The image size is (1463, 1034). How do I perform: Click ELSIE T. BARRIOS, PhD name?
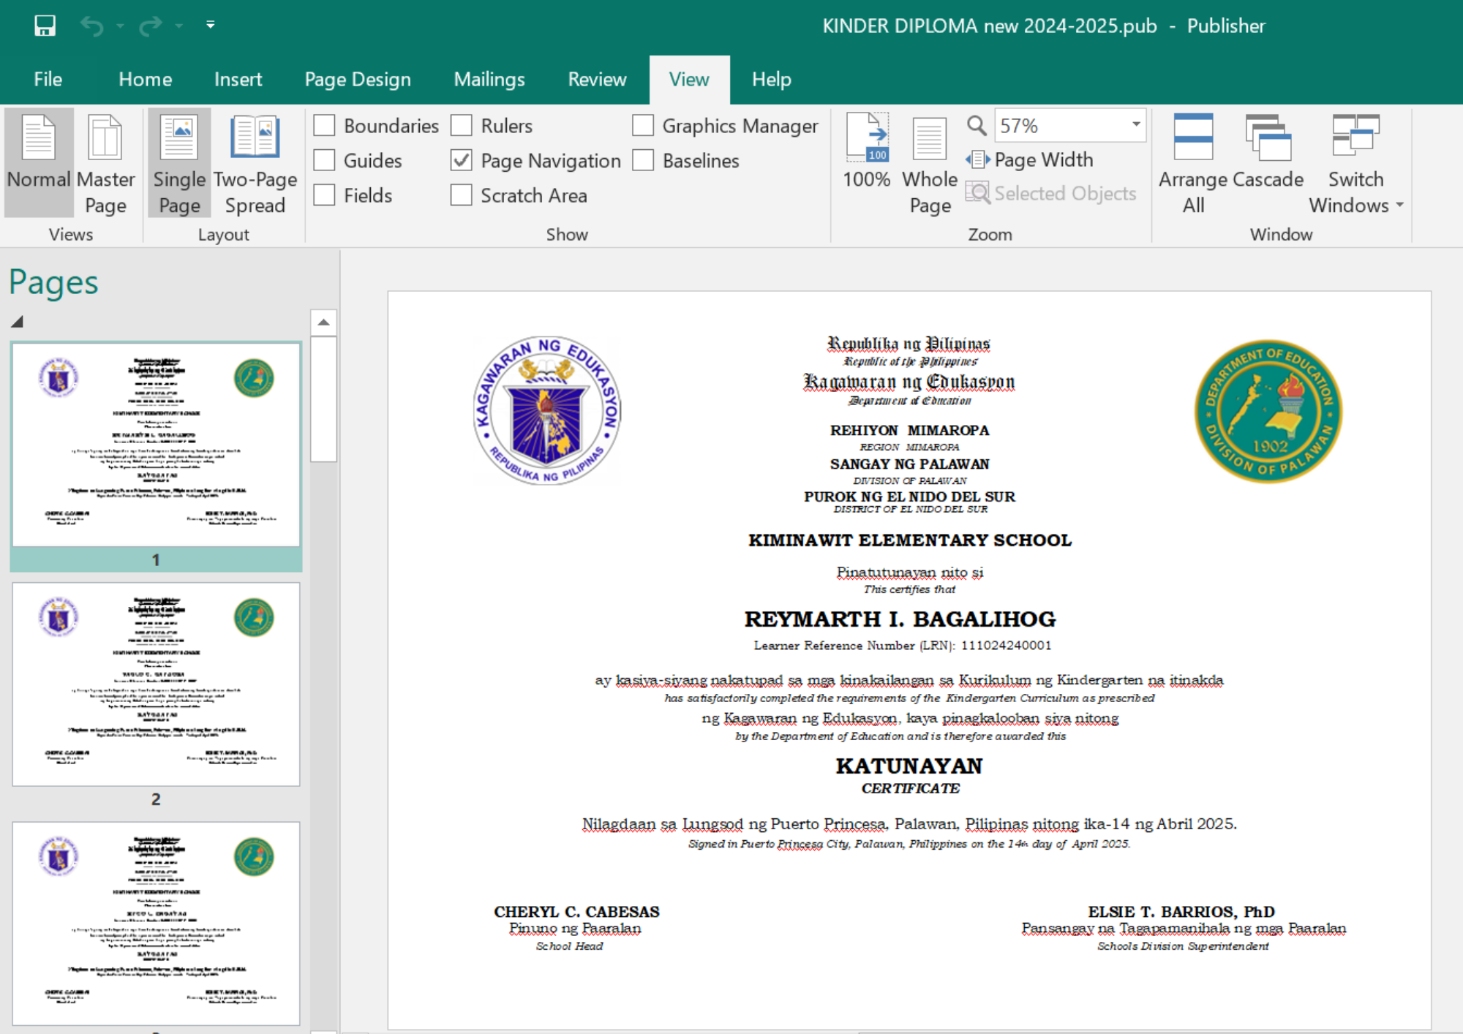(1181, 912)
